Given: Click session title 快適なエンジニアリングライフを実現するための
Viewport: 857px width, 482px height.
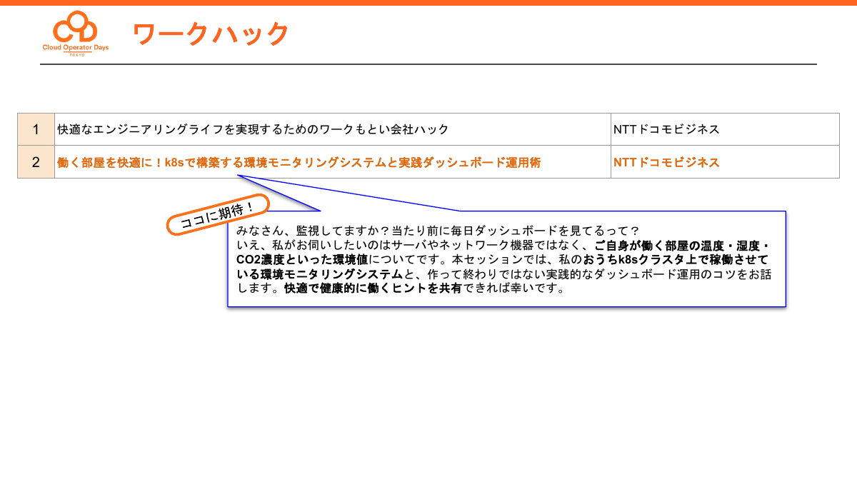Looking at the screenshot, I should (253, 129).
